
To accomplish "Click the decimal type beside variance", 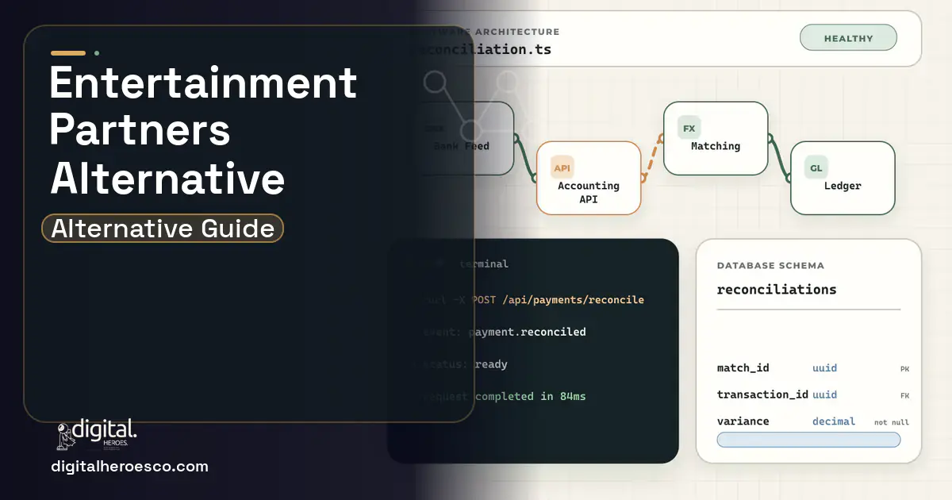I will coord(834,421).
